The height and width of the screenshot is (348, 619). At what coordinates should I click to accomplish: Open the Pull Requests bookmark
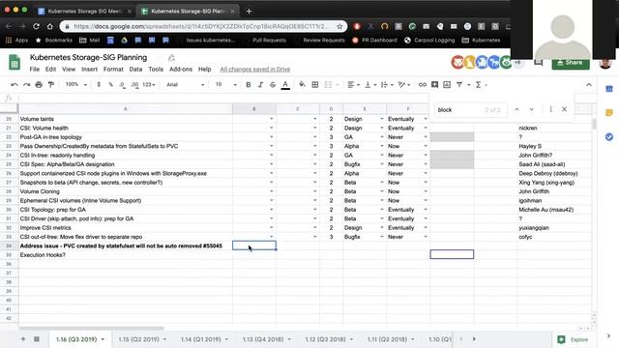coord(269,41)
